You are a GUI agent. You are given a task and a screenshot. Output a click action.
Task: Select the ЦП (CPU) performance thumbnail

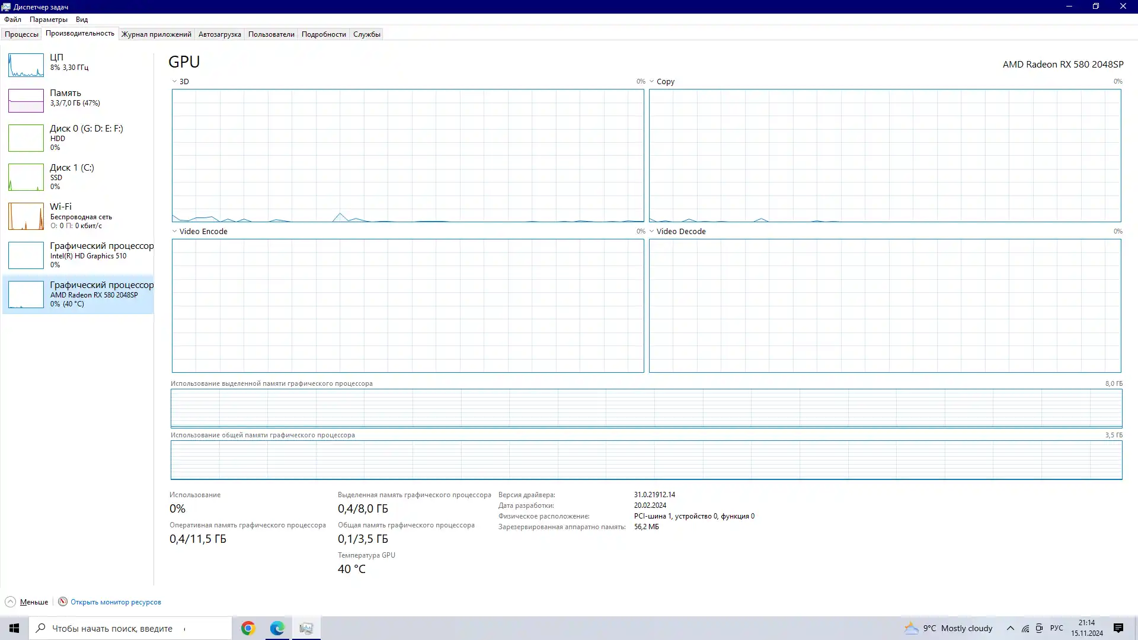26,65
